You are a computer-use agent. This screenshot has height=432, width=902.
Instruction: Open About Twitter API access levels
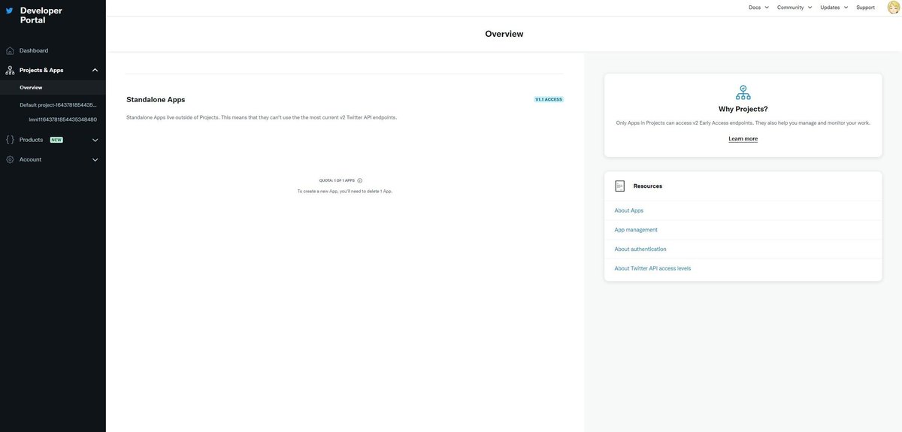[x=652, y=268]
